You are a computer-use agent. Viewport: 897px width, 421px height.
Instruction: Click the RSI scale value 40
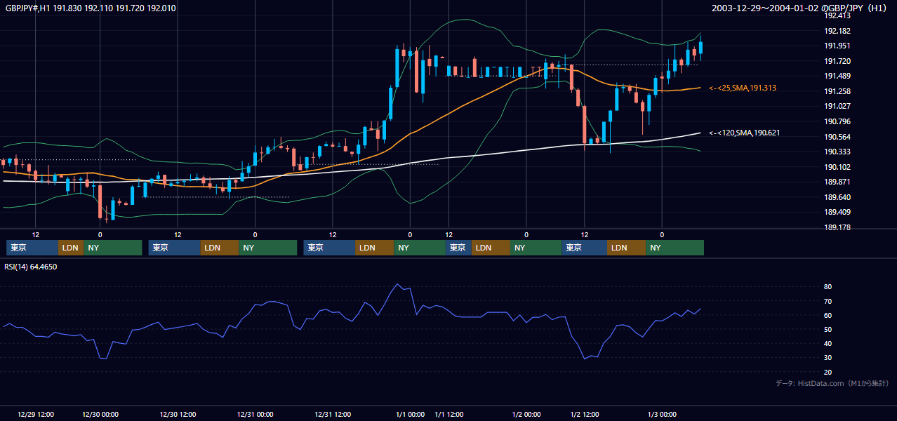(x=828, y=344)
